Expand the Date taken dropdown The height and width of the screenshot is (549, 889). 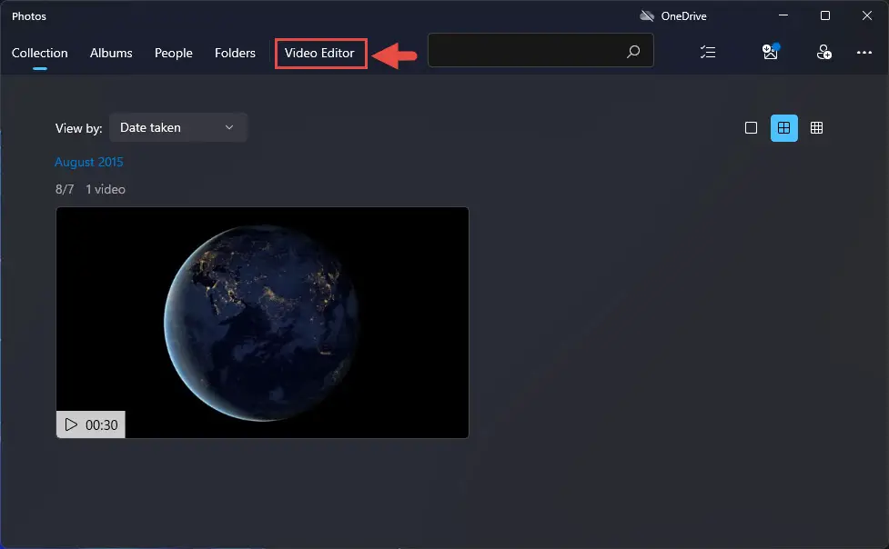178,127
